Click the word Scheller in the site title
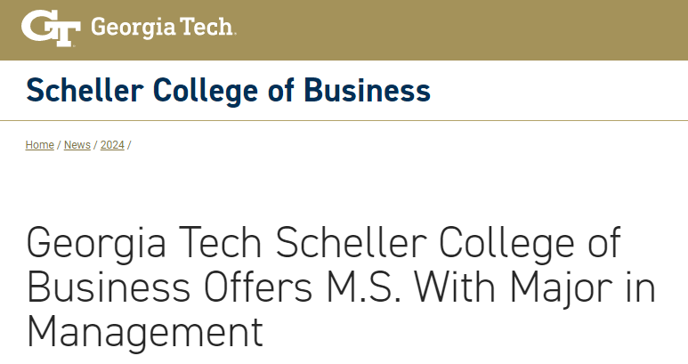Screen dimensions: 688x364 click(x=85, y=91)
